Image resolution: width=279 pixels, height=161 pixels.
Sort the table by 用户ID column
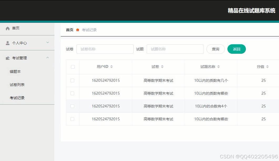(112, 66)
